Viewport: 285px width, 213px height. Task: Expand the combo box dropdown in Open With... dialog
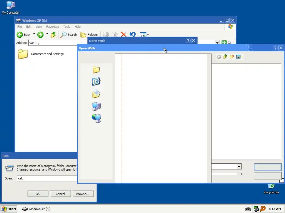click(x=239, y=166)
